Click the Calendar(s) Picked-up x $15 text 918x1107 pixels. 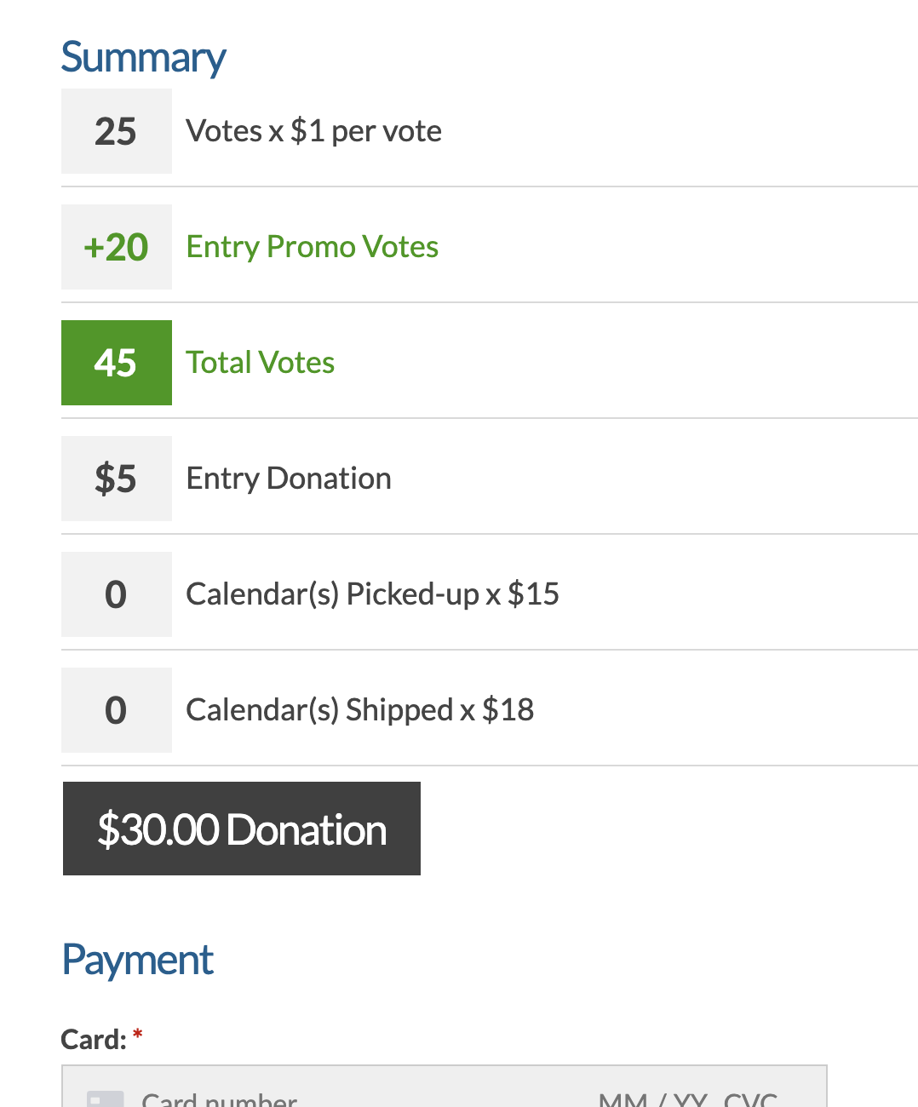[373, 594]
